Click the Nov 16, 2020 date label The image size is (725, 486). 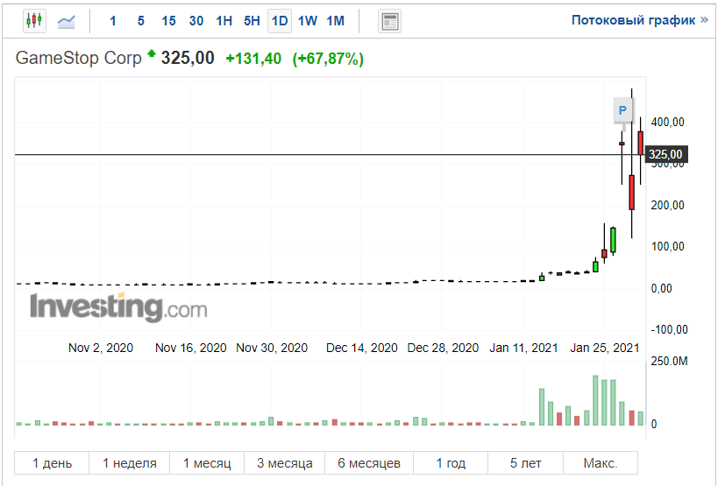click(x=190, y=348)
